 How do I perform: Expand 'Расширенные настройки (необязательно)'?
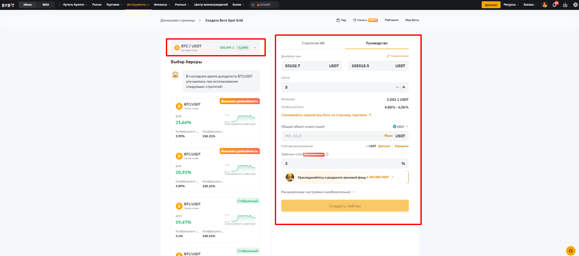pyautogui.click(x=317, y=192)
